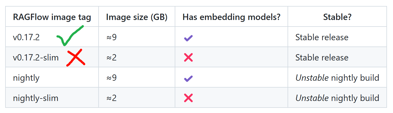Click 'Has embedding models?' column header
Viewport: 393px width, 113px height.
[231, 17]
